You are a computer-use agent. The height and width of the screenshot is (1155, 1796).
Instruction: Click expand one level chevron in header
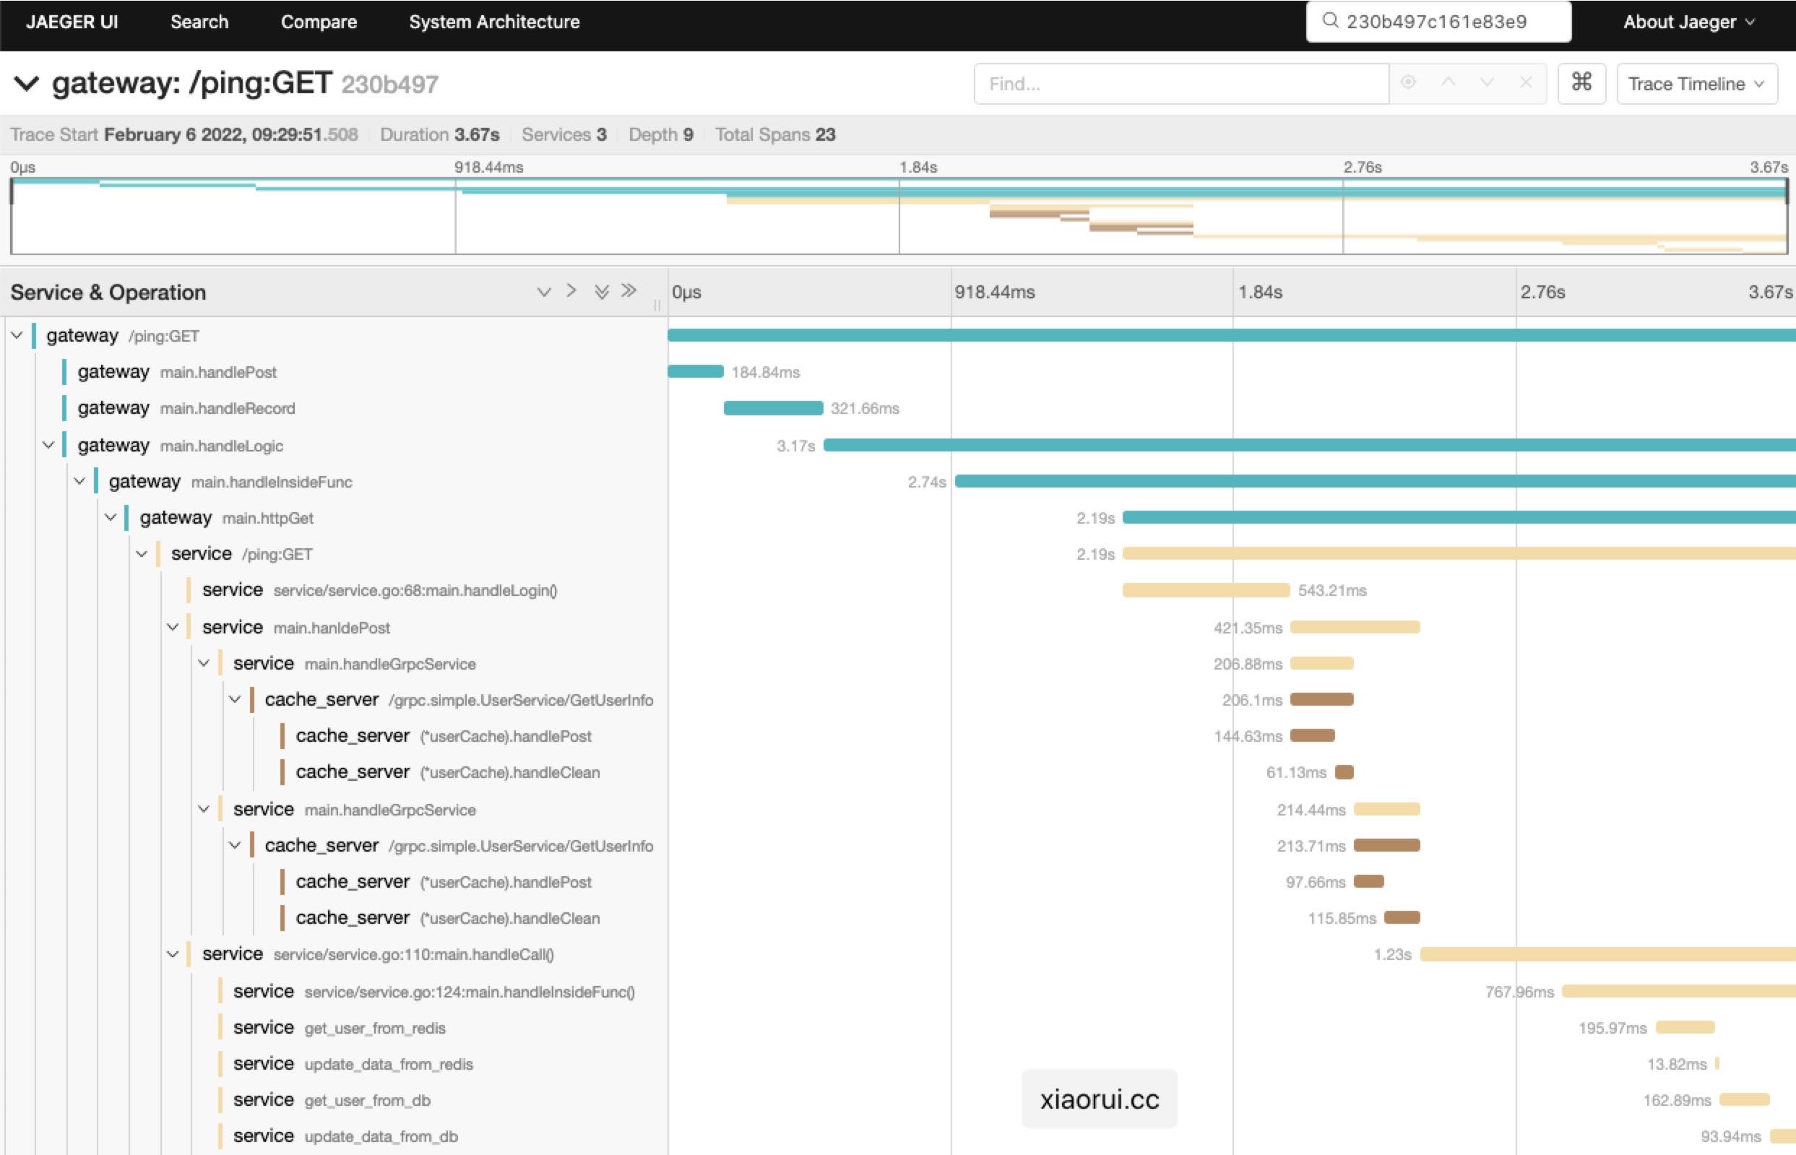click(544, 292)
